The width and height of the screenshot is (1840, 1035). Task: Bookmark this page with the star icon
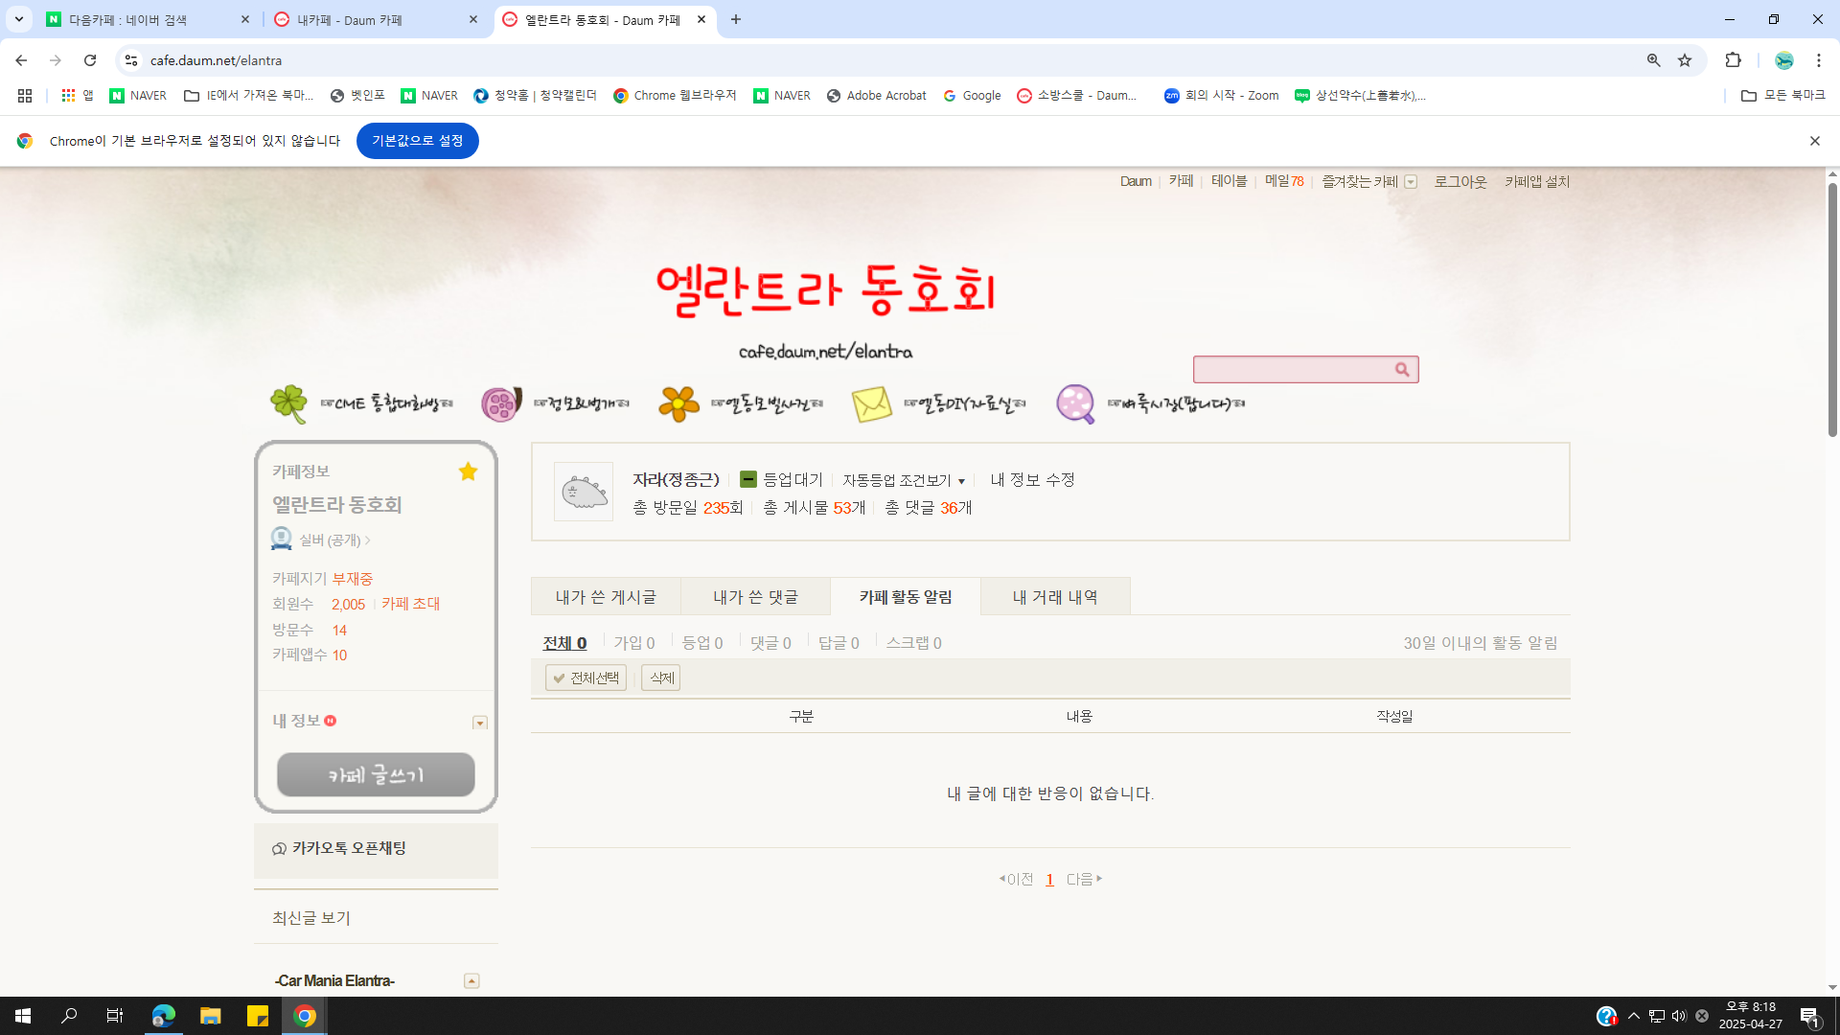[x=1685, y=60]
